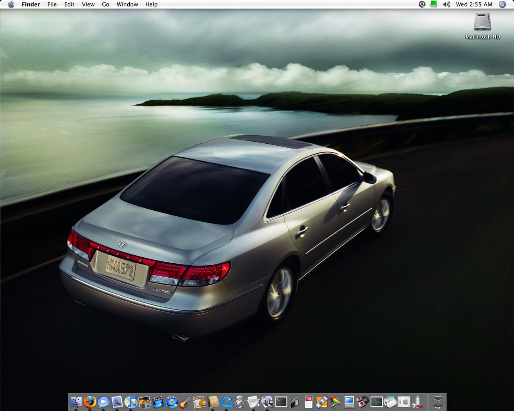
Task: Open the ray gun icon in Dock
Action: click(x=335, y=401)
